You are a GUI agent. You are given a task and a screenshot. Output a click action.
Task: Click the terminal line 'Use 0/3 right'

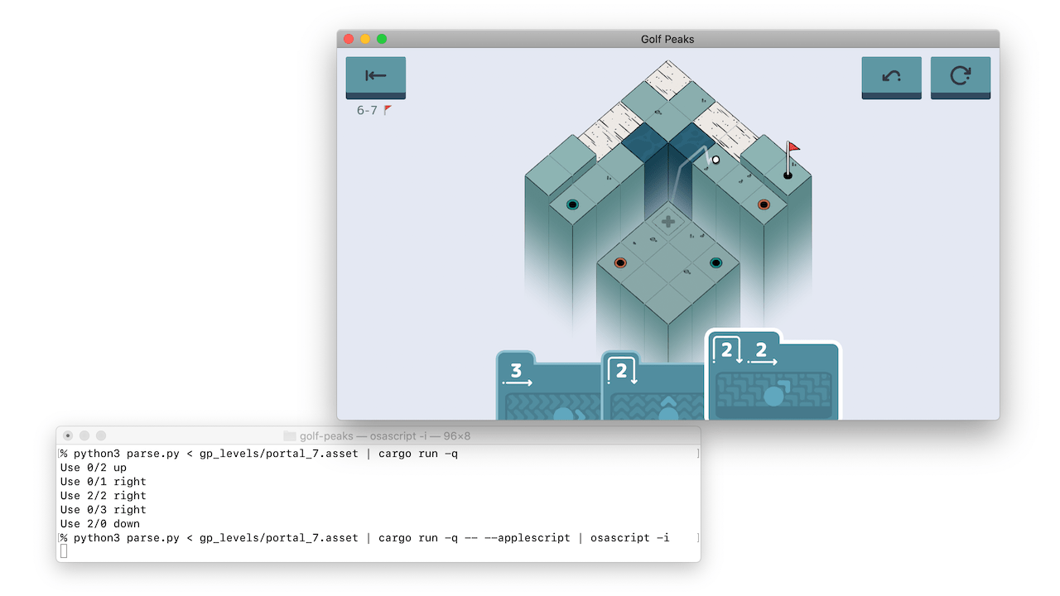[104, 510]
